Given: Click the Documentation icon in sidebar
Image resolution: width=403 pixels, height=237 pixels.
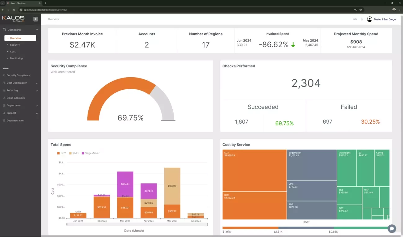Looking at the screenshot, I should [4, 121].
